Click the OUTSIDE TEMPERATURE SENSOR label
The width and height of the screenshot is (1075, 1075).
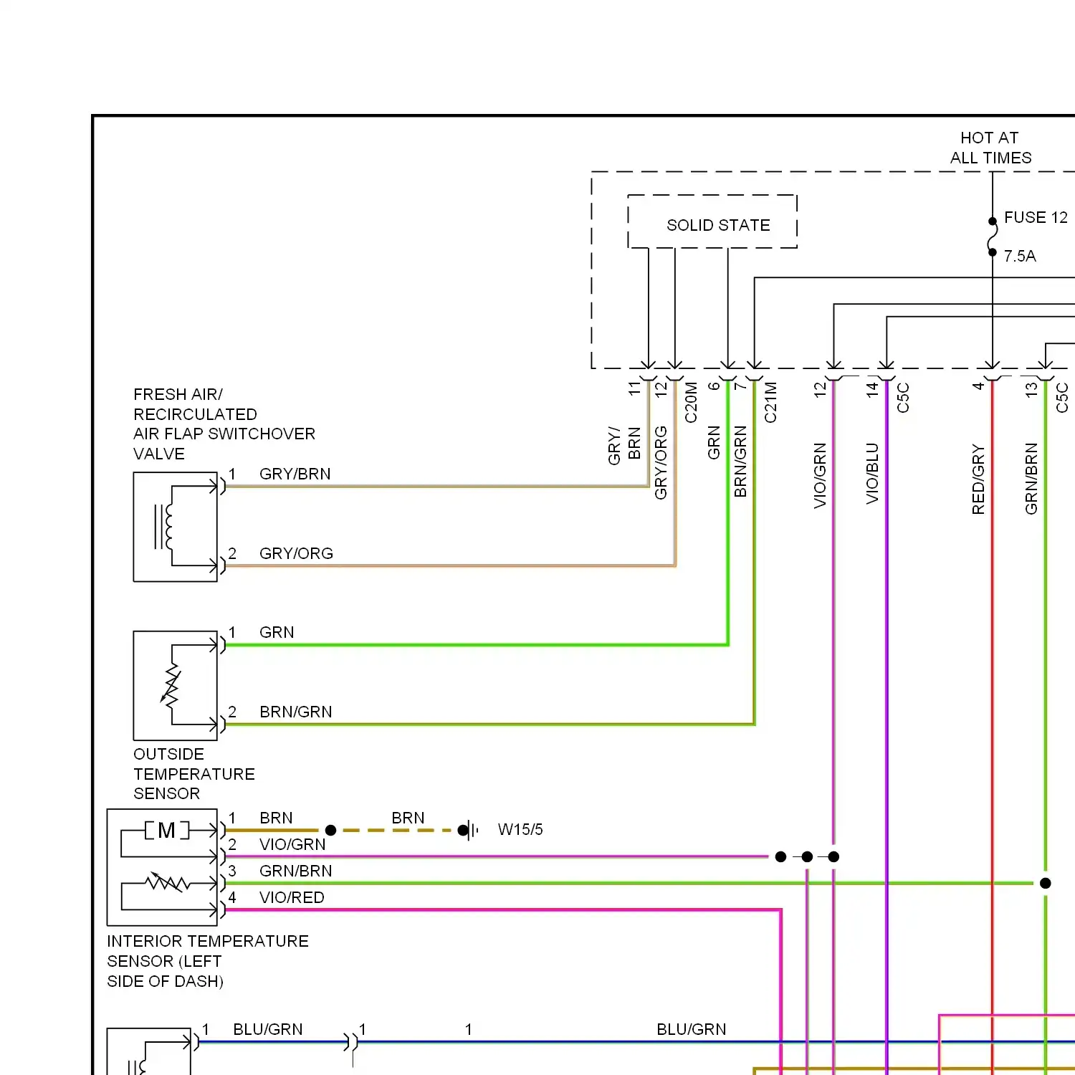pyautogui.click(x=194, y=774)
